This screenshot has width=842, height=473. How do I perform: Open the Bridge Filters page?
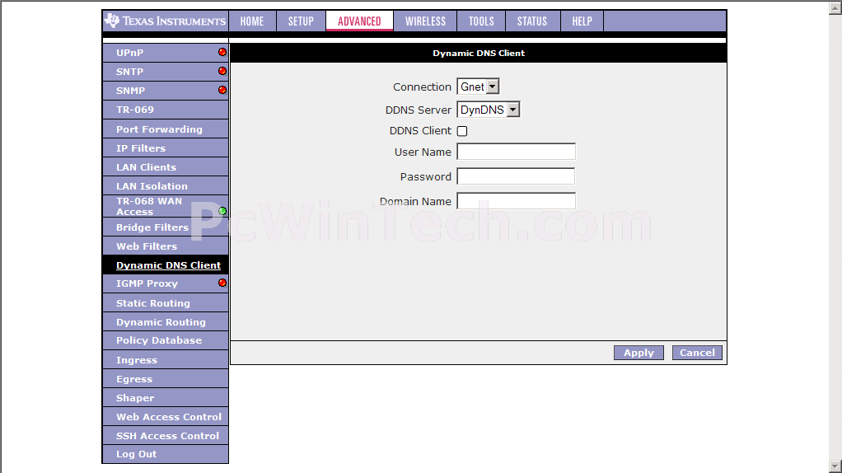pyautogui.click(x=166, y=227)
